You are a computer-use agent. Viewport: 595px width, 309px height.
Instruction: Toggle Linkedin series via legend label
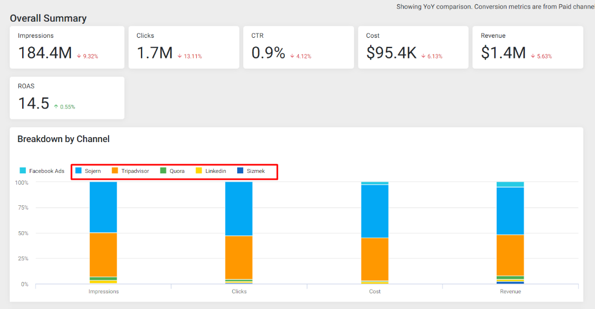(x=216, y=171)
